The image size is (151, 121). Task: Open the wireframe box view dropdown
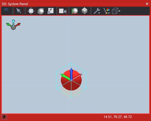click(116, 11)
